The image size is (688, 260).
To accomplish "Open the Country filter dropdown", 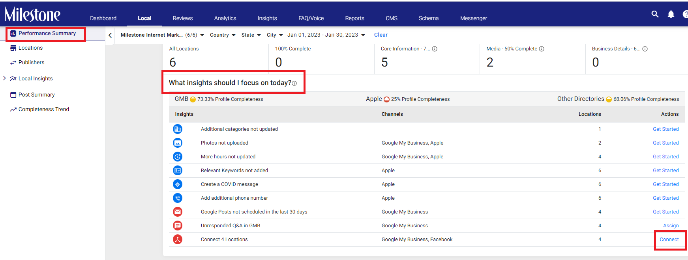I will click(223, 35).
